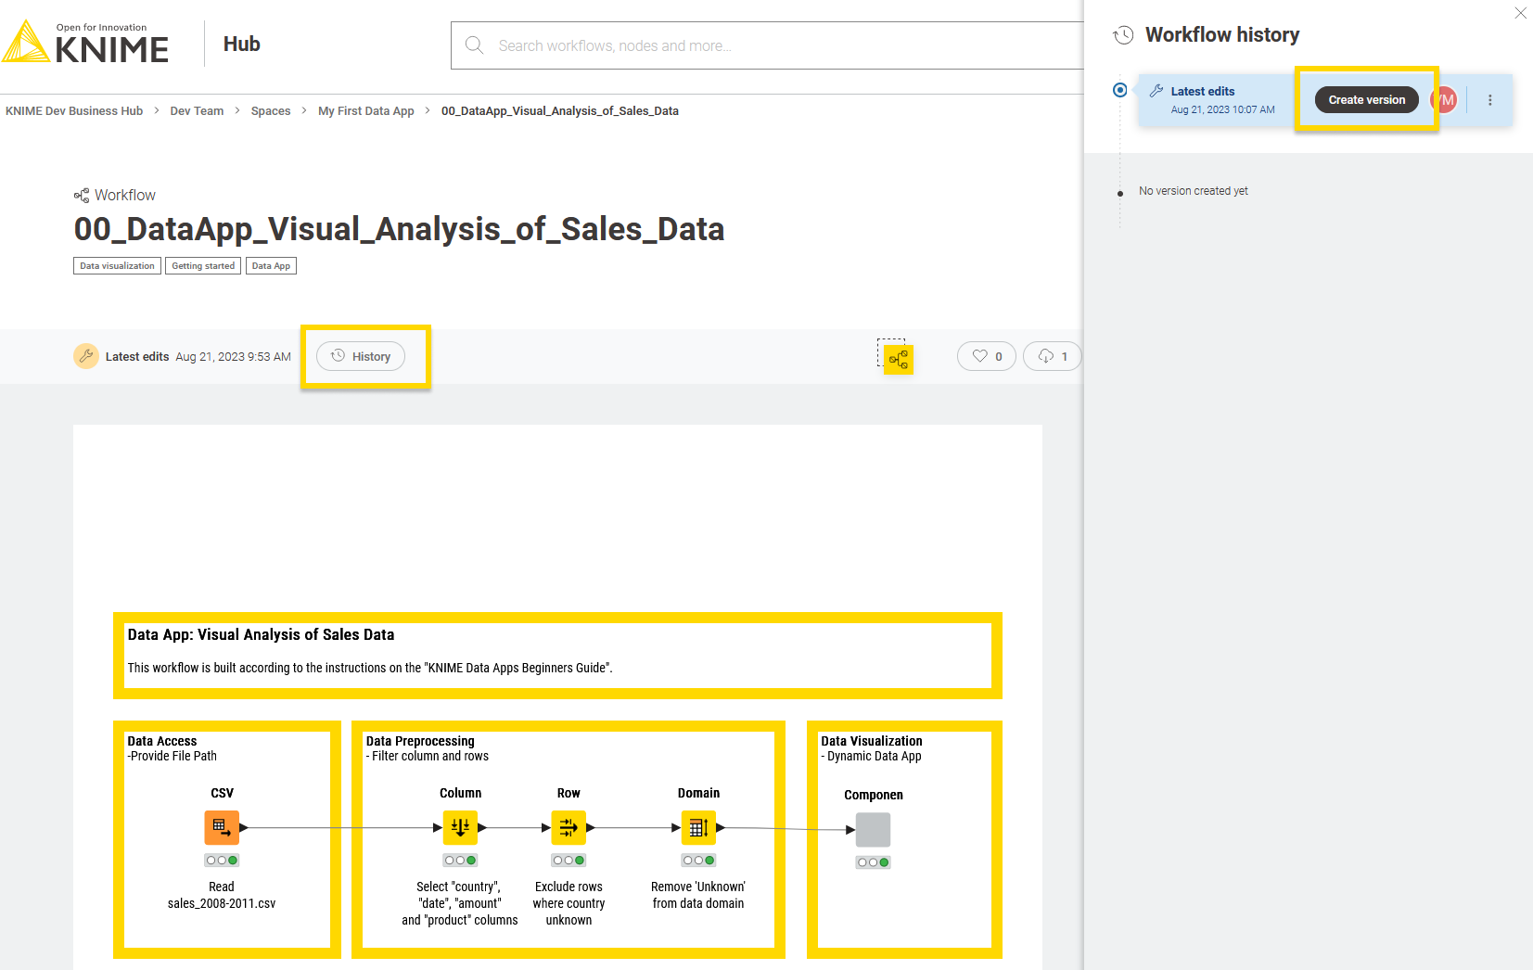Open the History button
This screenshot has width=1533, height=970.
361,356
